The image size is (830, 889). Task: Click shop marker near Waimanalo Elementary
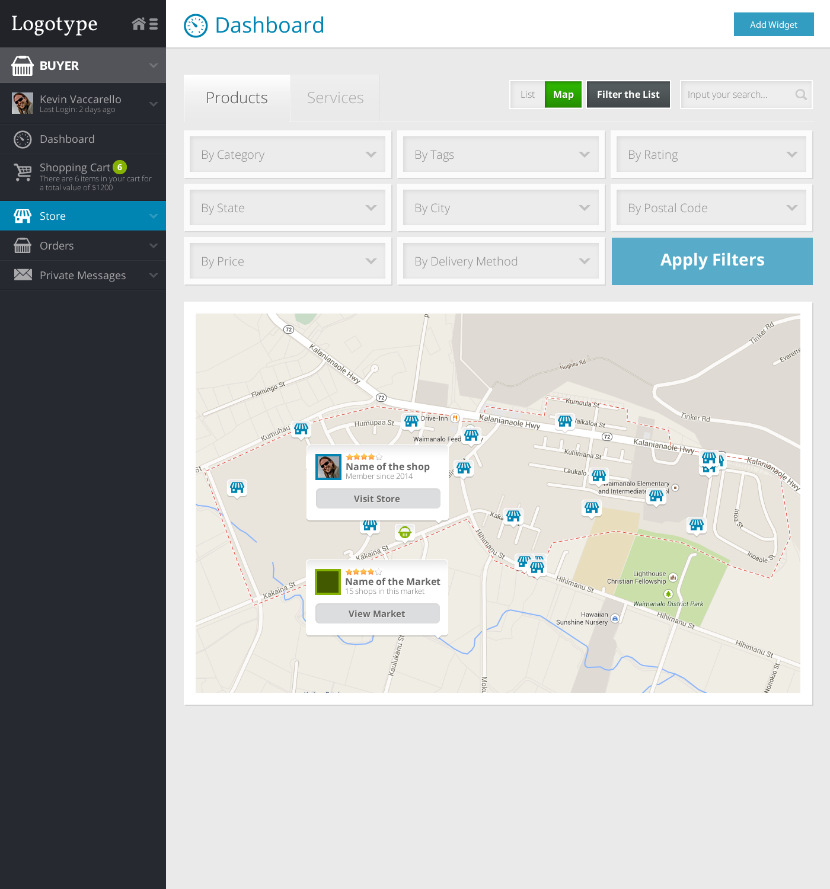(656, 496)
